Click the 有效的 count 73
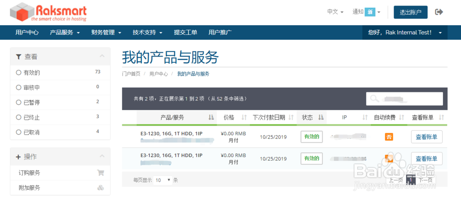This screenshot has width=461, height=201. [x=98, y=72]
